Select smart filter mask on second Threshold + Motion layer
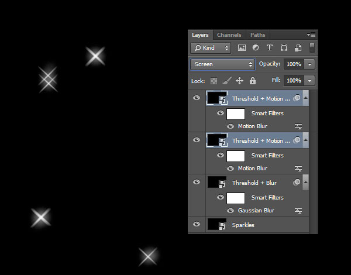 click(236, 156)
